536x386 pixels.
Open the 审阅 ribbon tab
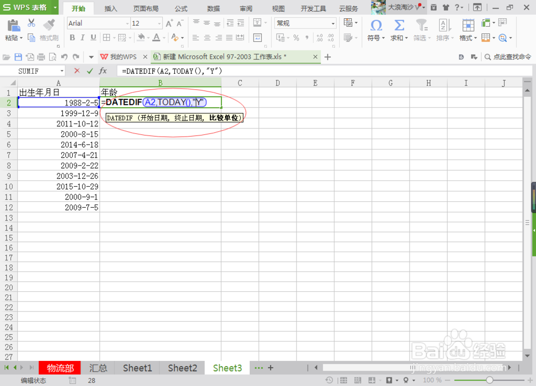246,9
